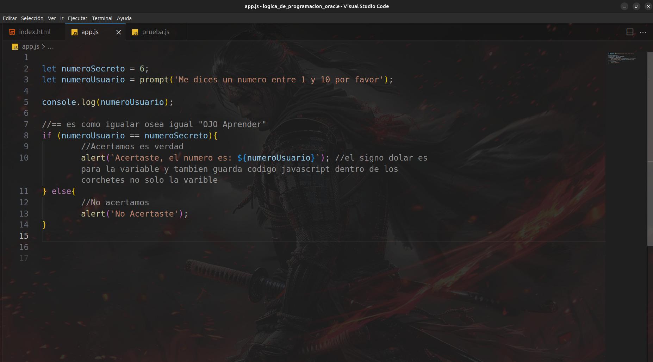Image resolution: width=653 pixels, height=362 pixels.
Task: Click line number 15 in the gutter
Action: [24, 236]
